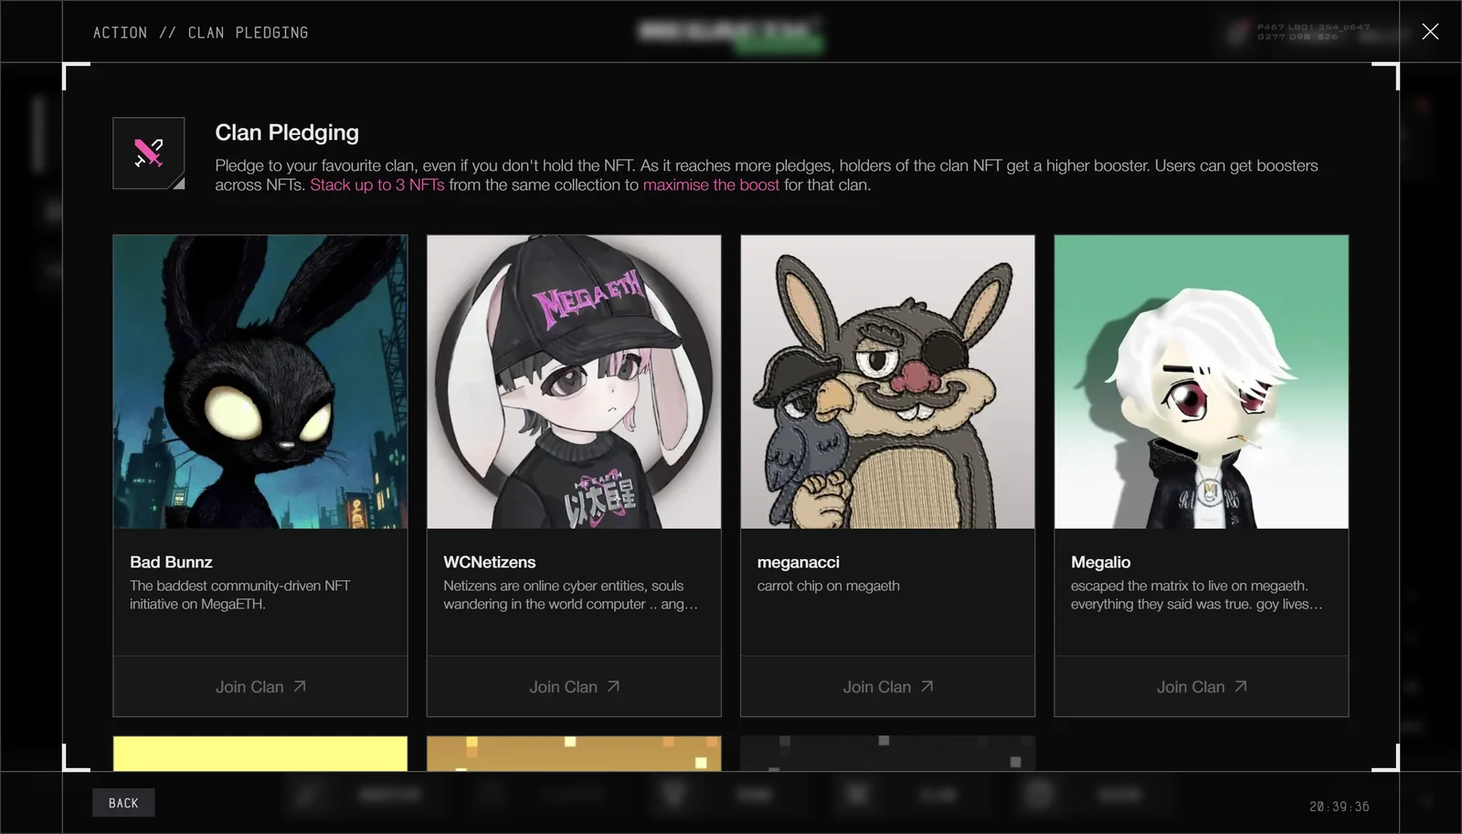Select the Megalio clan title
Viewport: 1462px width, 834px height.
(1101, 562)
